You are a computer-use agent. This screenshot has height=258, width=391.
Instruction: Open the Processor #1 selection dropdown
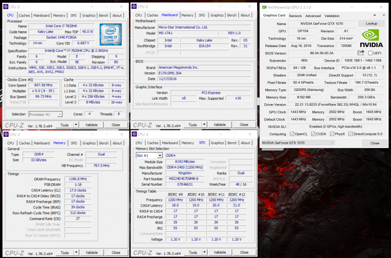click(x=45, y=114)
